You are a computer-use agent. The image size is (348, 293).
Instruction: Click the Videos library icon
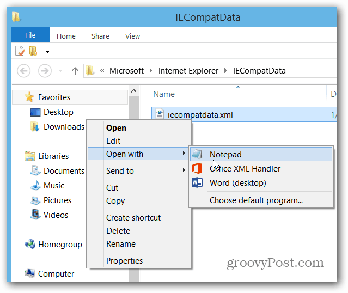pyautogui.click(x=35, y=215)
